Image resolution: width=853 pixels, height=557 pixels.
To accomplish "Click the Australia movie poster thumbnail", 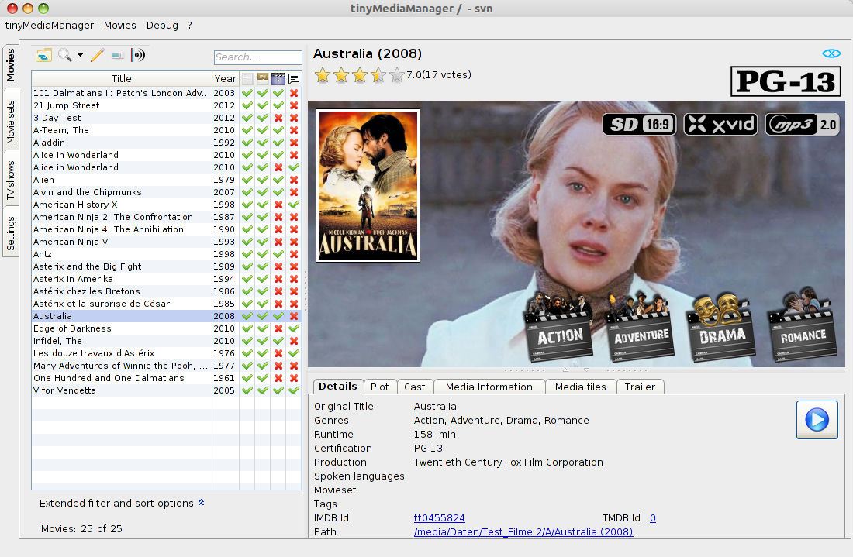I will tap(368, 185).
